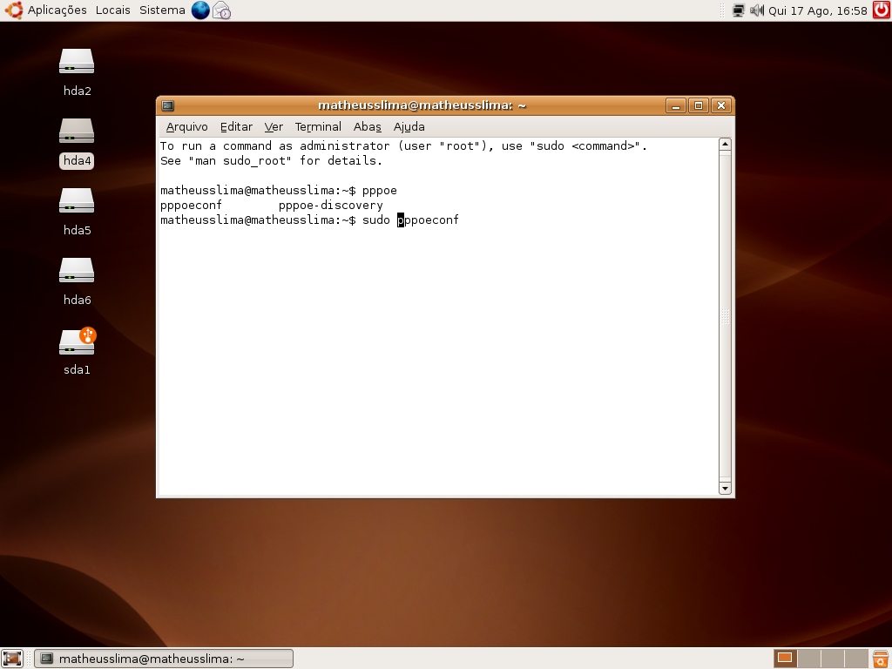
Task: Select the hda6 drive icon
Action: point(77,271)
